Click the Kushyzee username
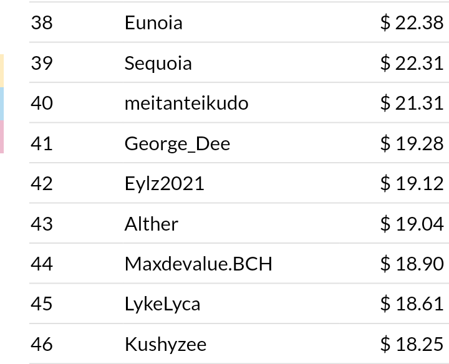 coord(165,345)
